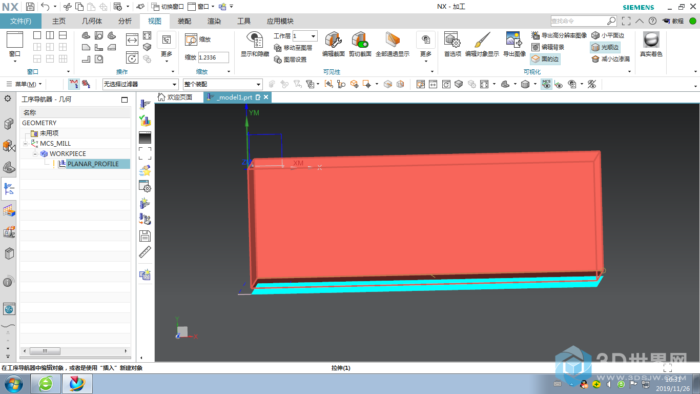Open the Menu (菜单) dropdown
The image size is (700, 394).
coord(24,84)
